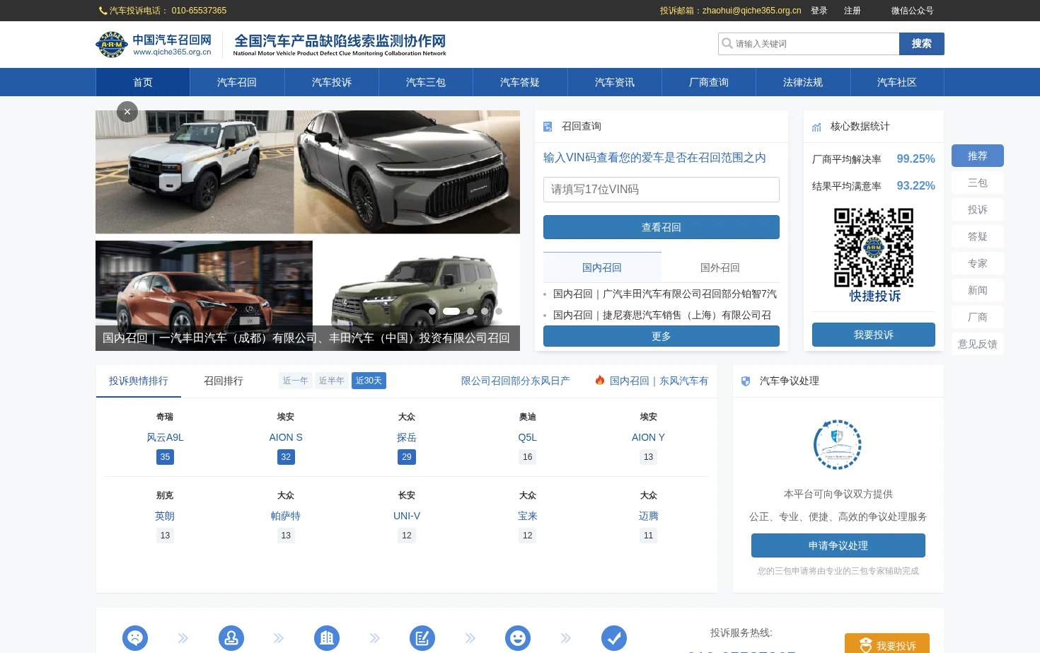Select 三包 in the side floating menu
This screenshot has height=653, width=1040.
click(x=978, y=183)
